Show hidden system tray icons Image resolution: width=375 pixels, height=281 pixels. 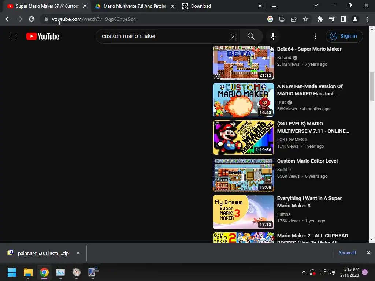[304, 272]
